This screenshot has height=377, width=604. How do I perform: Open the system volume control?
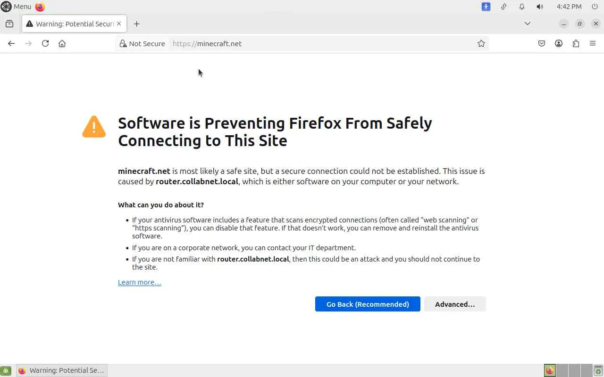pyautogui.click(x=539, y=7)
